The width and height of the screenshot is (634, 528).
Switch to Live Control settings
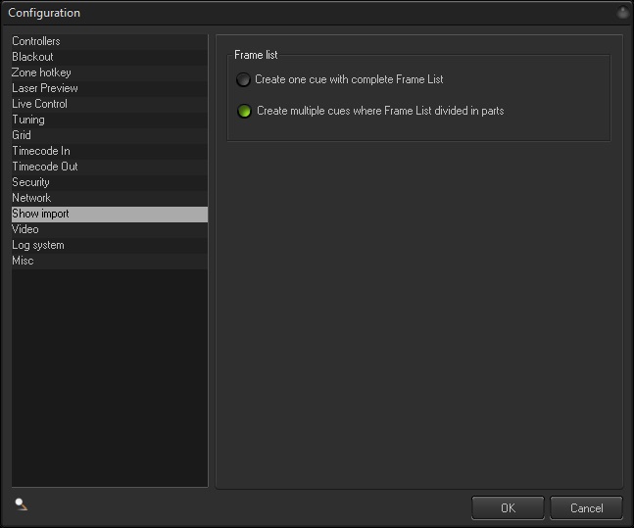39,104
